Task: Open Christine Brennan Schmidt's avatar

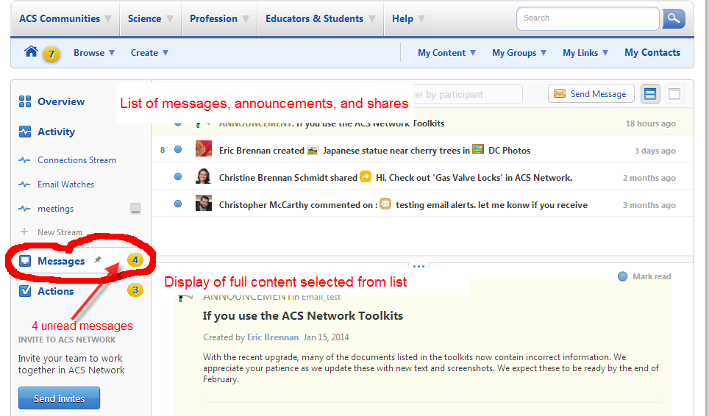Action: point(204,177)
